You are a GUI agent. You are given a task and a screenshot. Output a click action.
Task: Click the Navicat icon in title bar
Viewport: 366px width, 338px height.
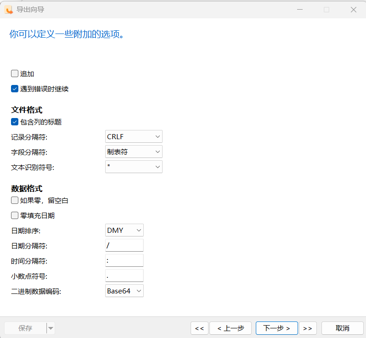click(x=9, y=10)
